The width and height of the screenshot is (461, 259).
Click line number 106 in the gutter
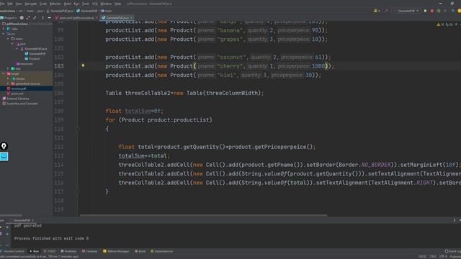[x=59, y=93]
